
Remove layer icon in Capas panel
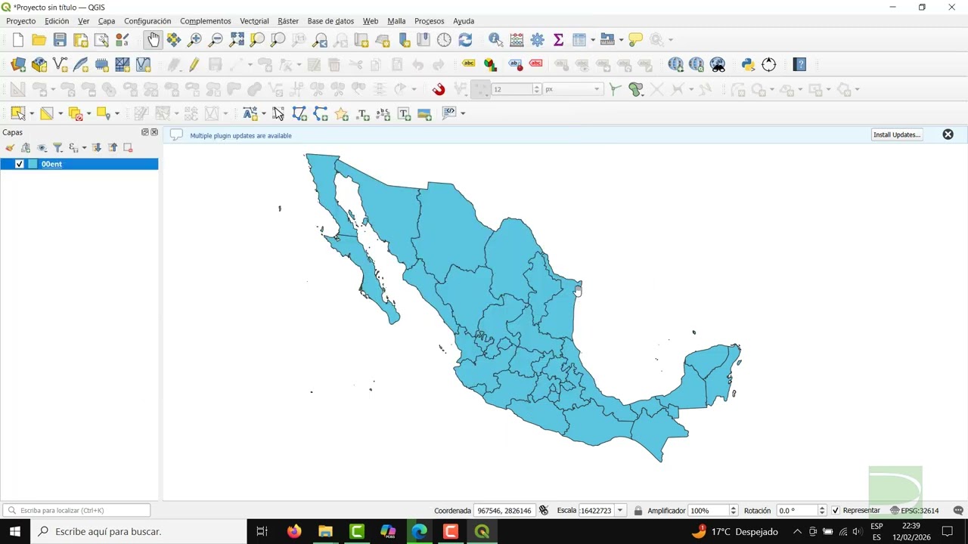(x=128, y=148)
